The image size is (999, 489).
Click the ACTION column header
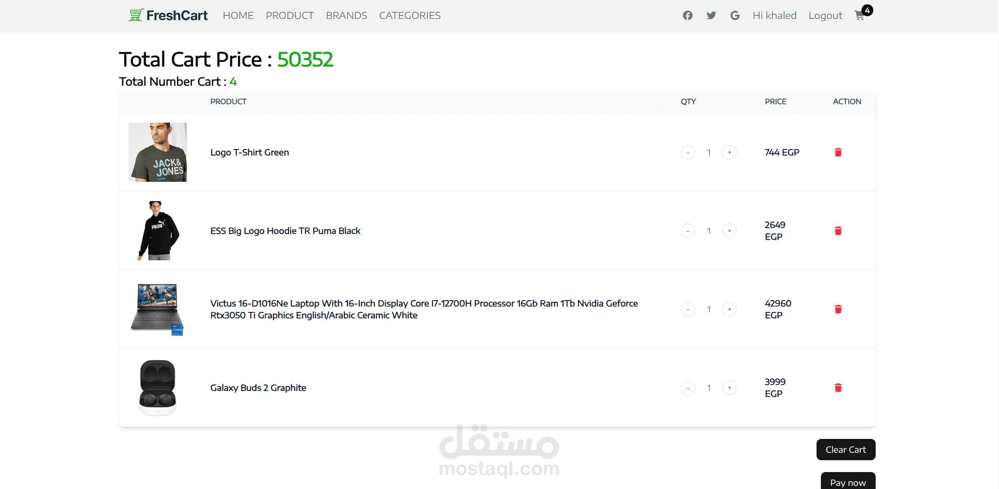847,101
